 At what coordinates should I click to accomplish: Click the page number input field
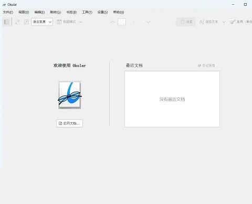[x=122, y=22]
